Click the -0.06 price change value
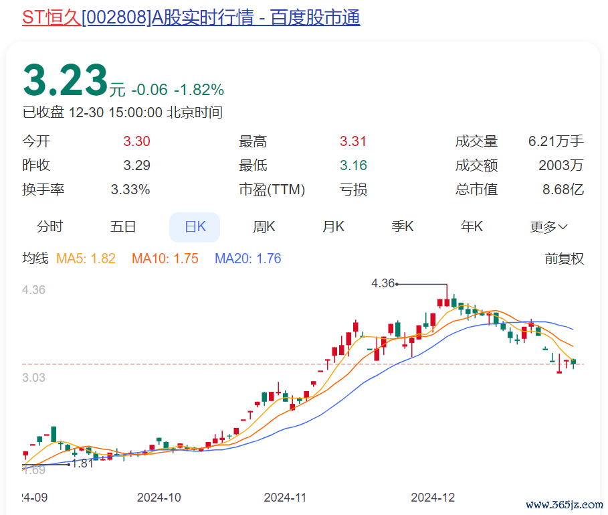 pos(149,90)
